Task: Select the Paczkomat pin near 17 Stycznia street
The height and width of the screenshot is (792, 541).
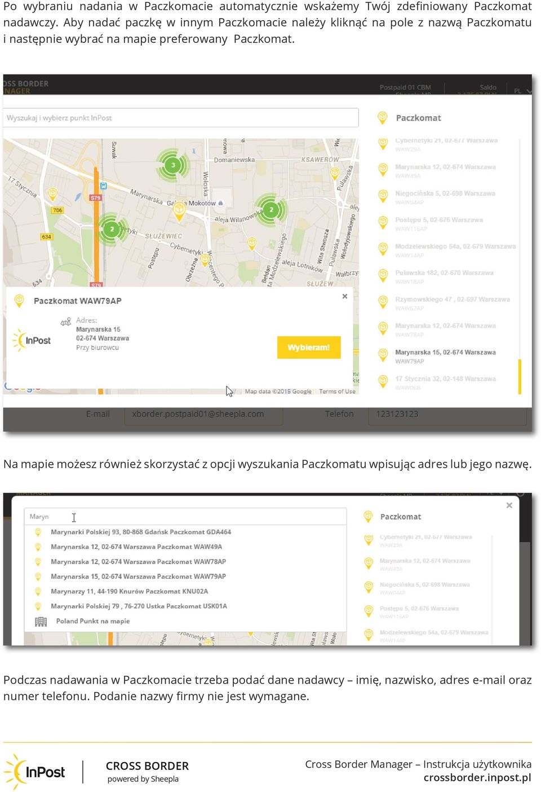Action: (52, 195)
